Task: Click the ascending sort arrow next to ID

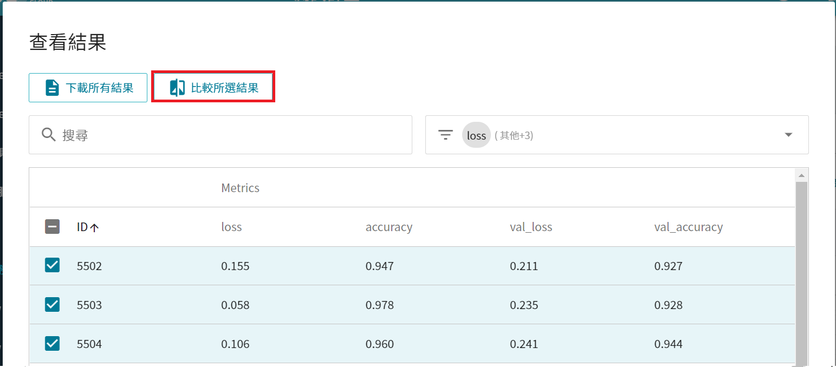Action: 95,228
